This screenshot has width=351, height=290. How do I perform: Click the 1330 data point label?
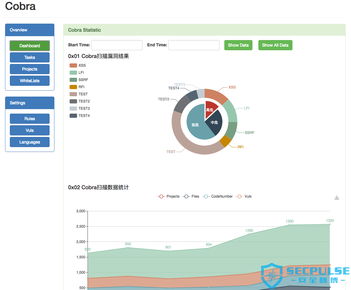tap(289, 221)
